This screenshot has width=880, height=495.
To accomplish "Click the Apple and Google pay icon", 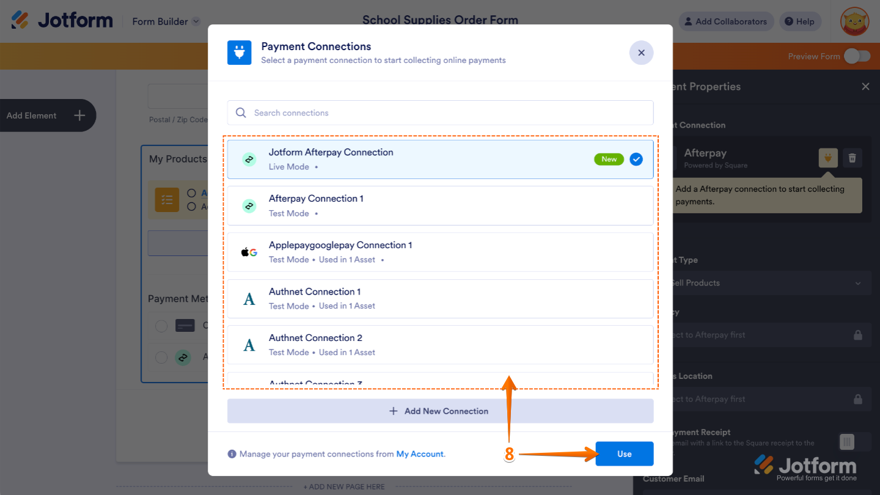I will pyautogui.click(x=249, y=252).
